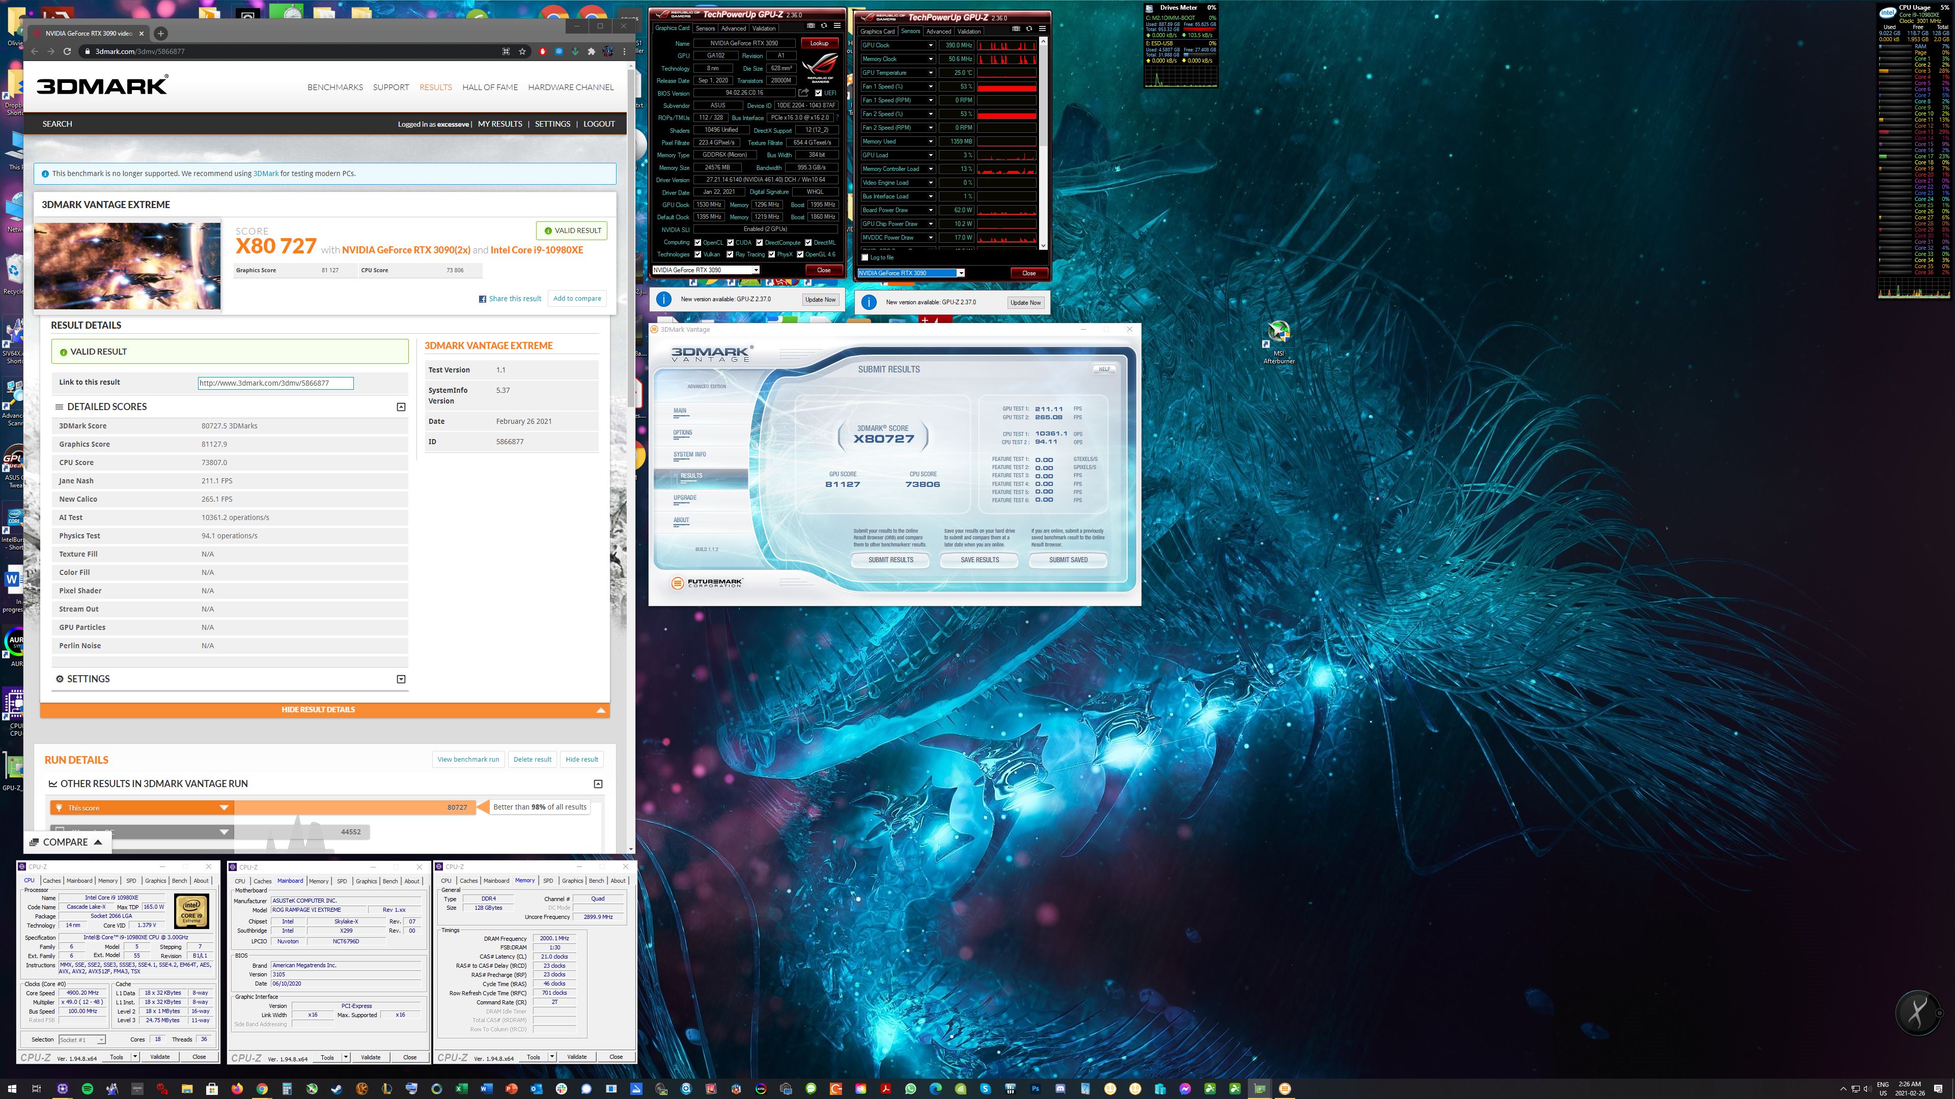Image resolution: width=1955 pixels, height=1099 pixels.
Task: Click the BIOS export share icon in GPU-Z
Action: tap(803, 93)
